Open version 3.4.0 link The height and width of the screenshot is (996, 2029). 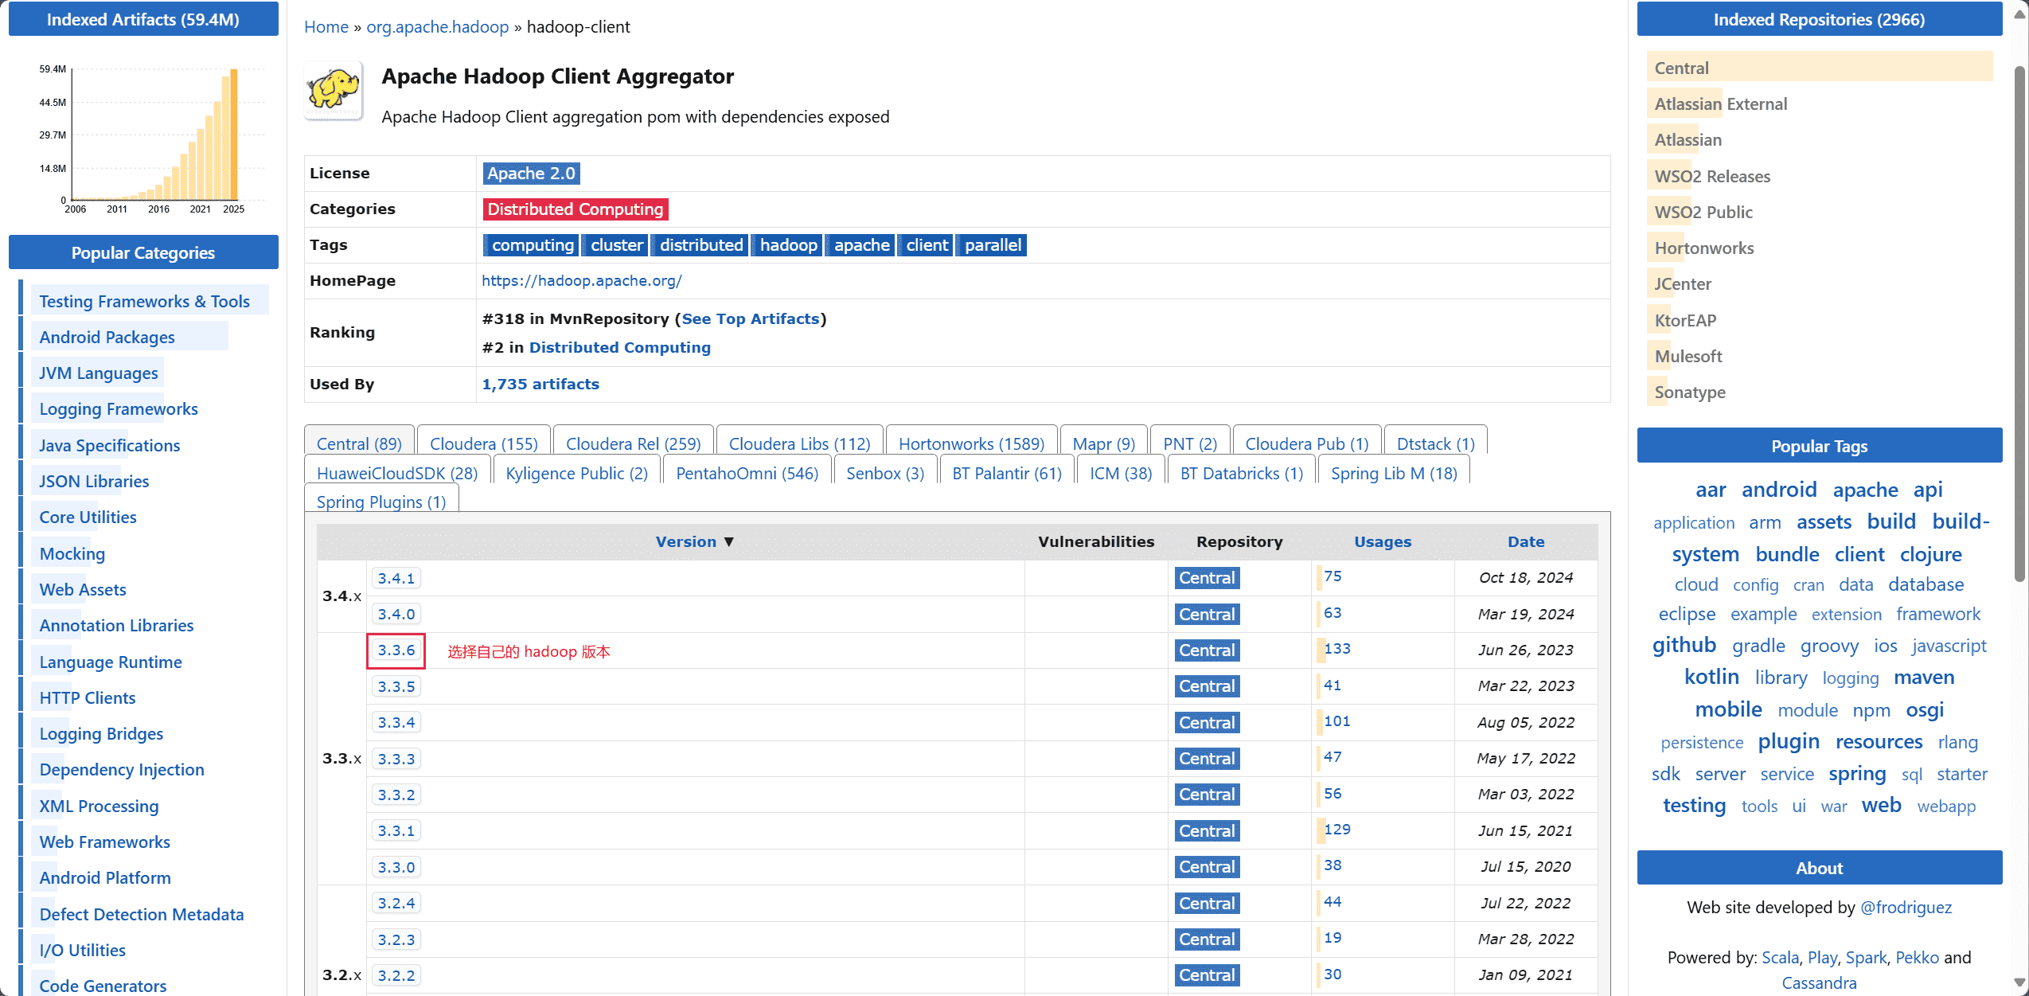click(x=396, y=614)
